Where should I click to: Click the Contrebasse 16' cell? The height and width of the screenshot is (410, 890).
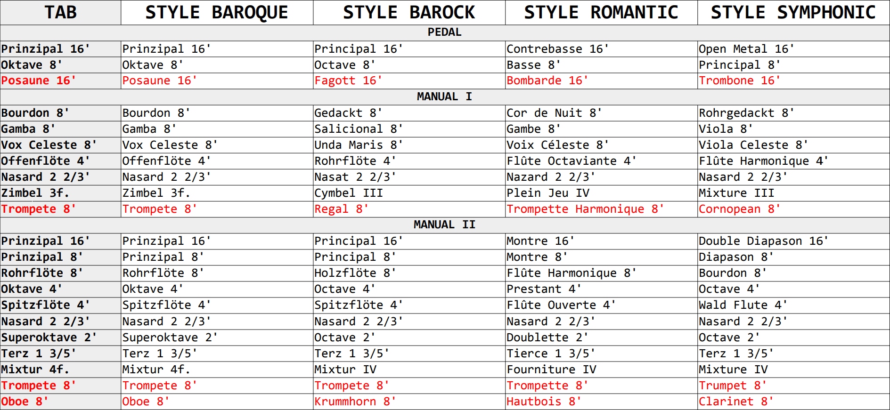pos(557,49)
